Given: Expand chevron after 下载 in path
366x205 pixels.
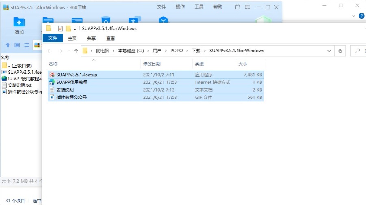Looking at the screenshot, I should [205, 51].
